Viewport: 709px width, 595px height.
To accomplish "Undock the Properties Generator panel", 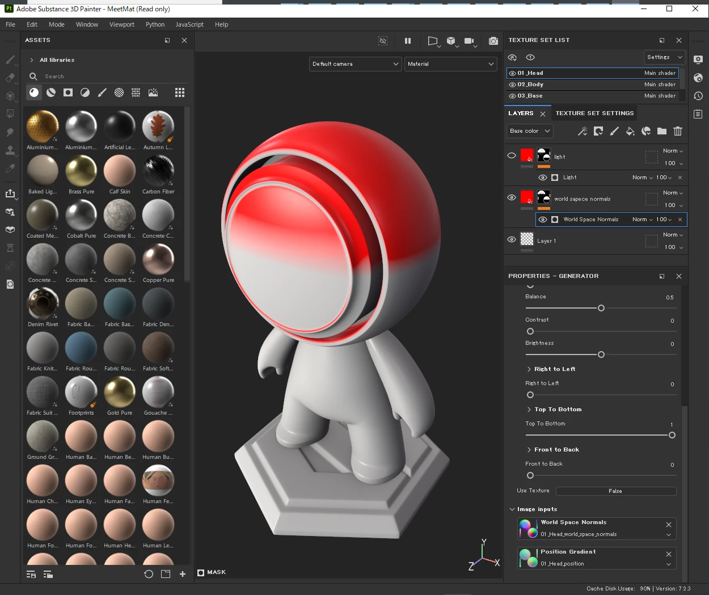I will 662,276.
